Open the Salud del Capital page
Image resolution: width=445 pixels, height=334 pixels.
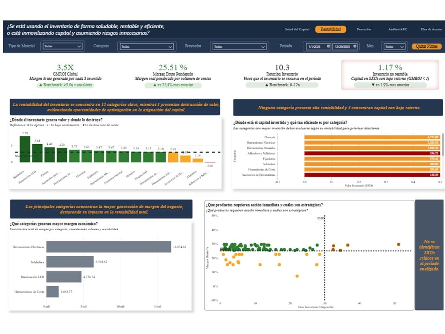tap(297, 29)
